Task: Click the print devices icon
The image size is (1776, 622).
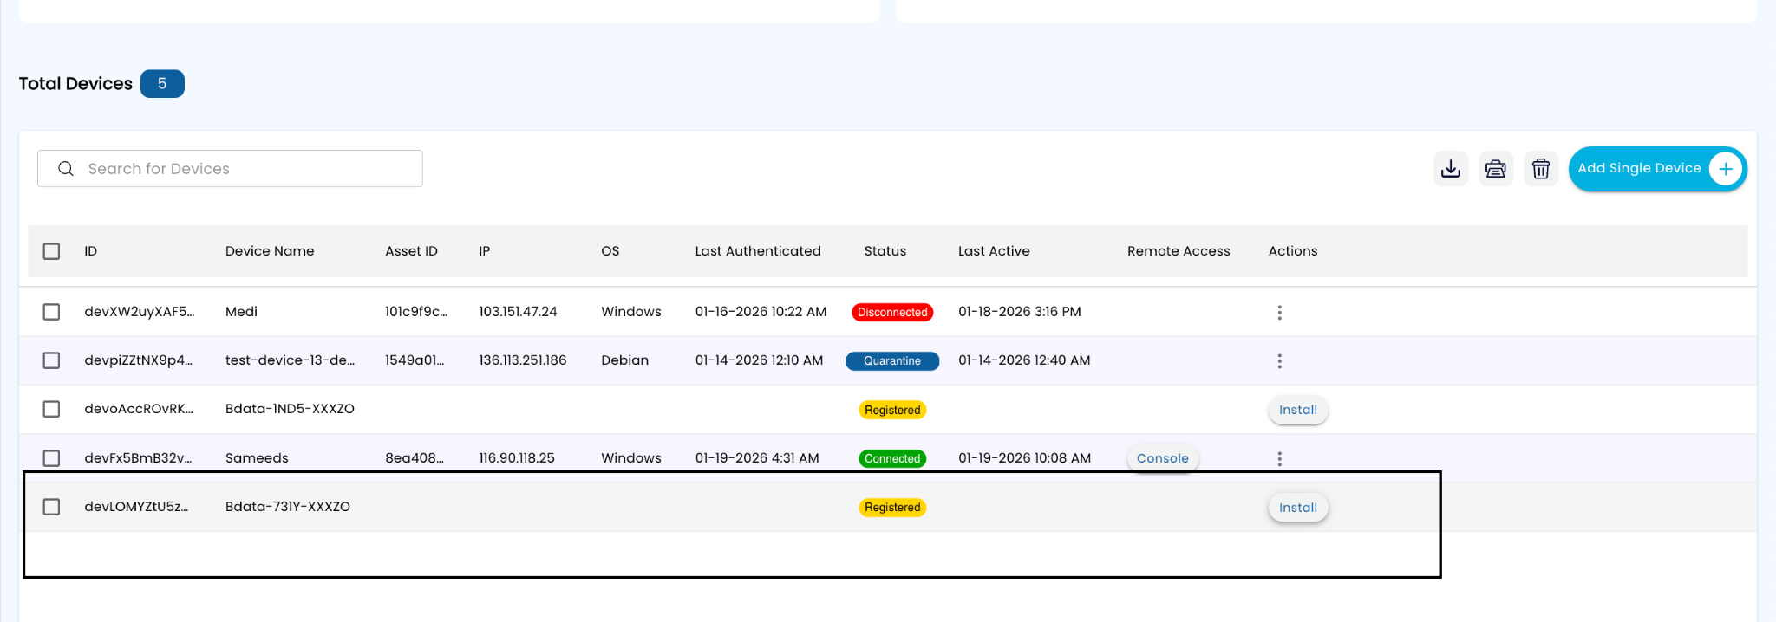Action: pyautogui.click(x=1496, y=169)
